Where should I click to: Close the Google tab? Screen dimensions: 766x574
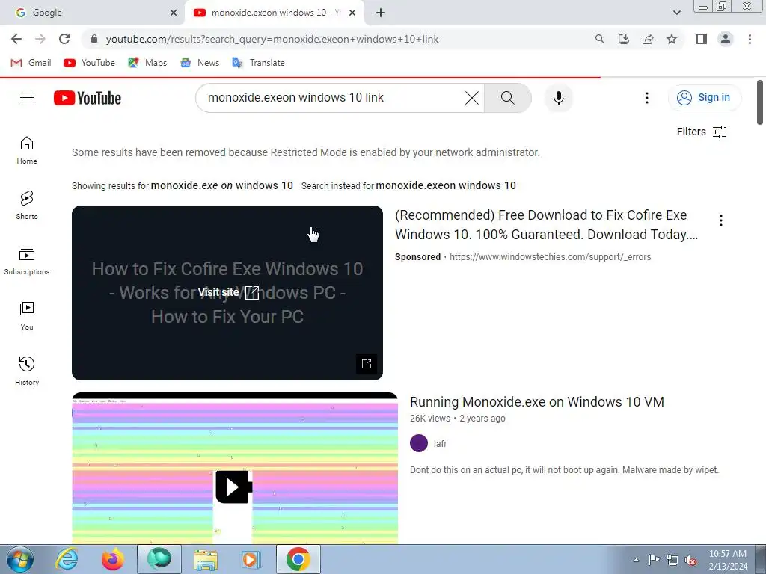pos(174,13)
